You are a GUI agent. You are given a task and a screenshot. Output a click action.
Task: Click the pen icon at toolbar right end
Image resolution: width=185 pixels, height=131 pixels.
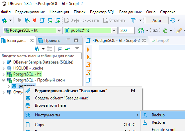click(179, 31)
